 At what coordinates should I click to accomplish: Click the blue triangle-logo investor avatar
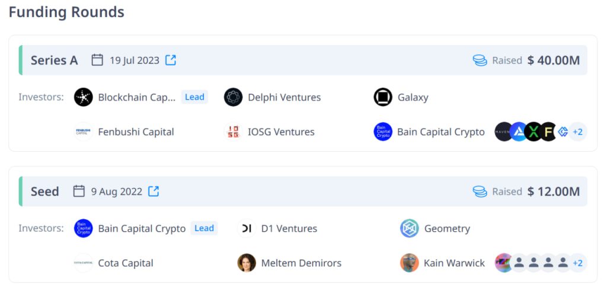pos(519,132)
